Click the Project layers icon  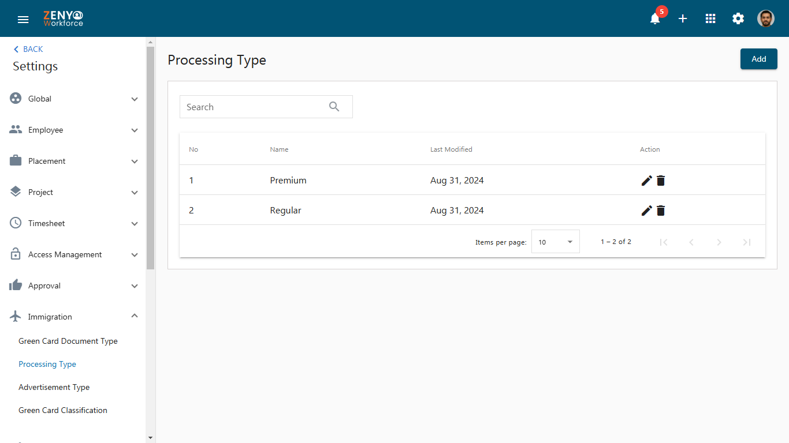tap(16, 192)
